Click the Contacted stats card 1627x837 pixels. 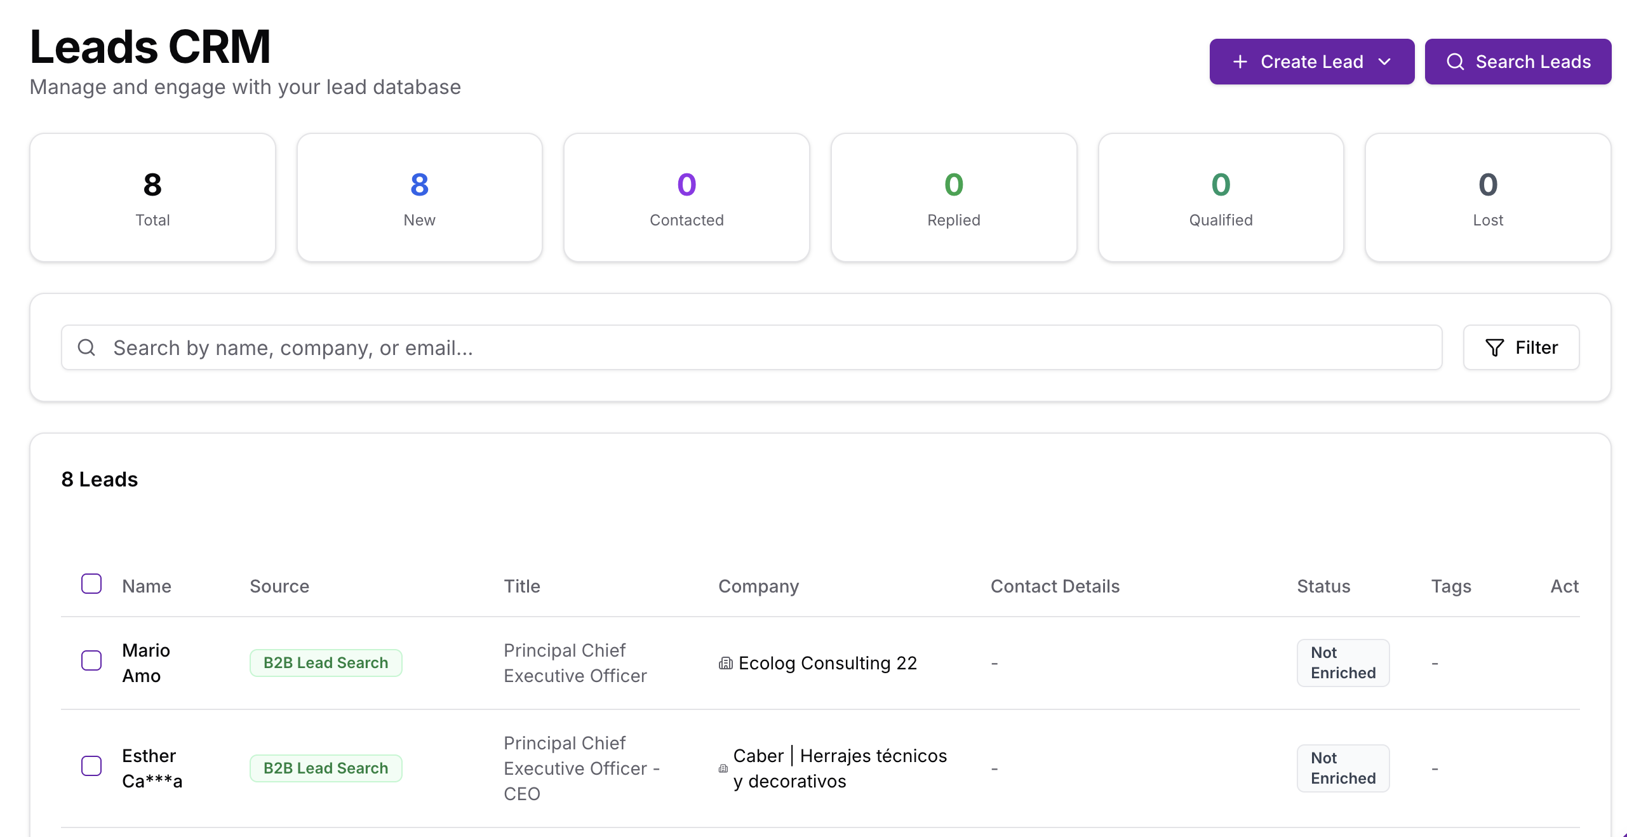686,198
